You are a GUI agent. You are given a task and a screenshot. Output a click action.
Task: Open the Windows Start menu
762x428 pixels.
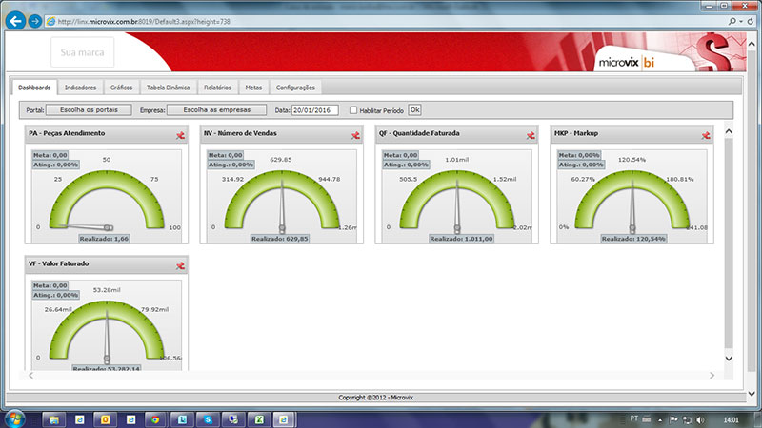15,418
